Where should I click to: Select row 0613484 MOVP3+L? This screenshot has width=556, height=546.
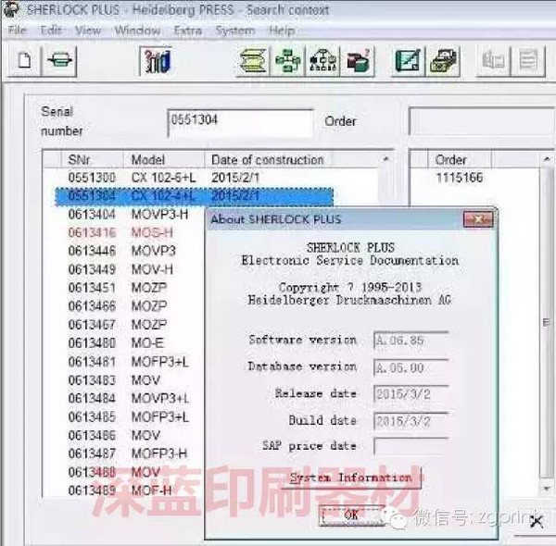[128, 398]
